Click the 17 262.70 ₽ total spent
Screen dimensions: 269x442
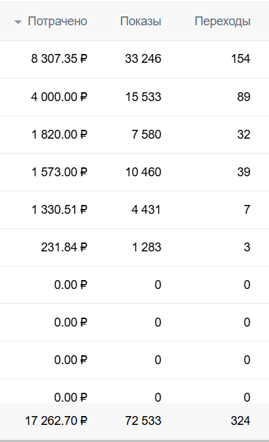pyautogui.click(x=56, y=421)
